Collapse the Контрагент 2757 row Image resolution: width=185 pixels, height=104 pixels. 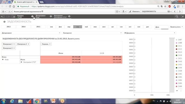[x=21, y=62]
